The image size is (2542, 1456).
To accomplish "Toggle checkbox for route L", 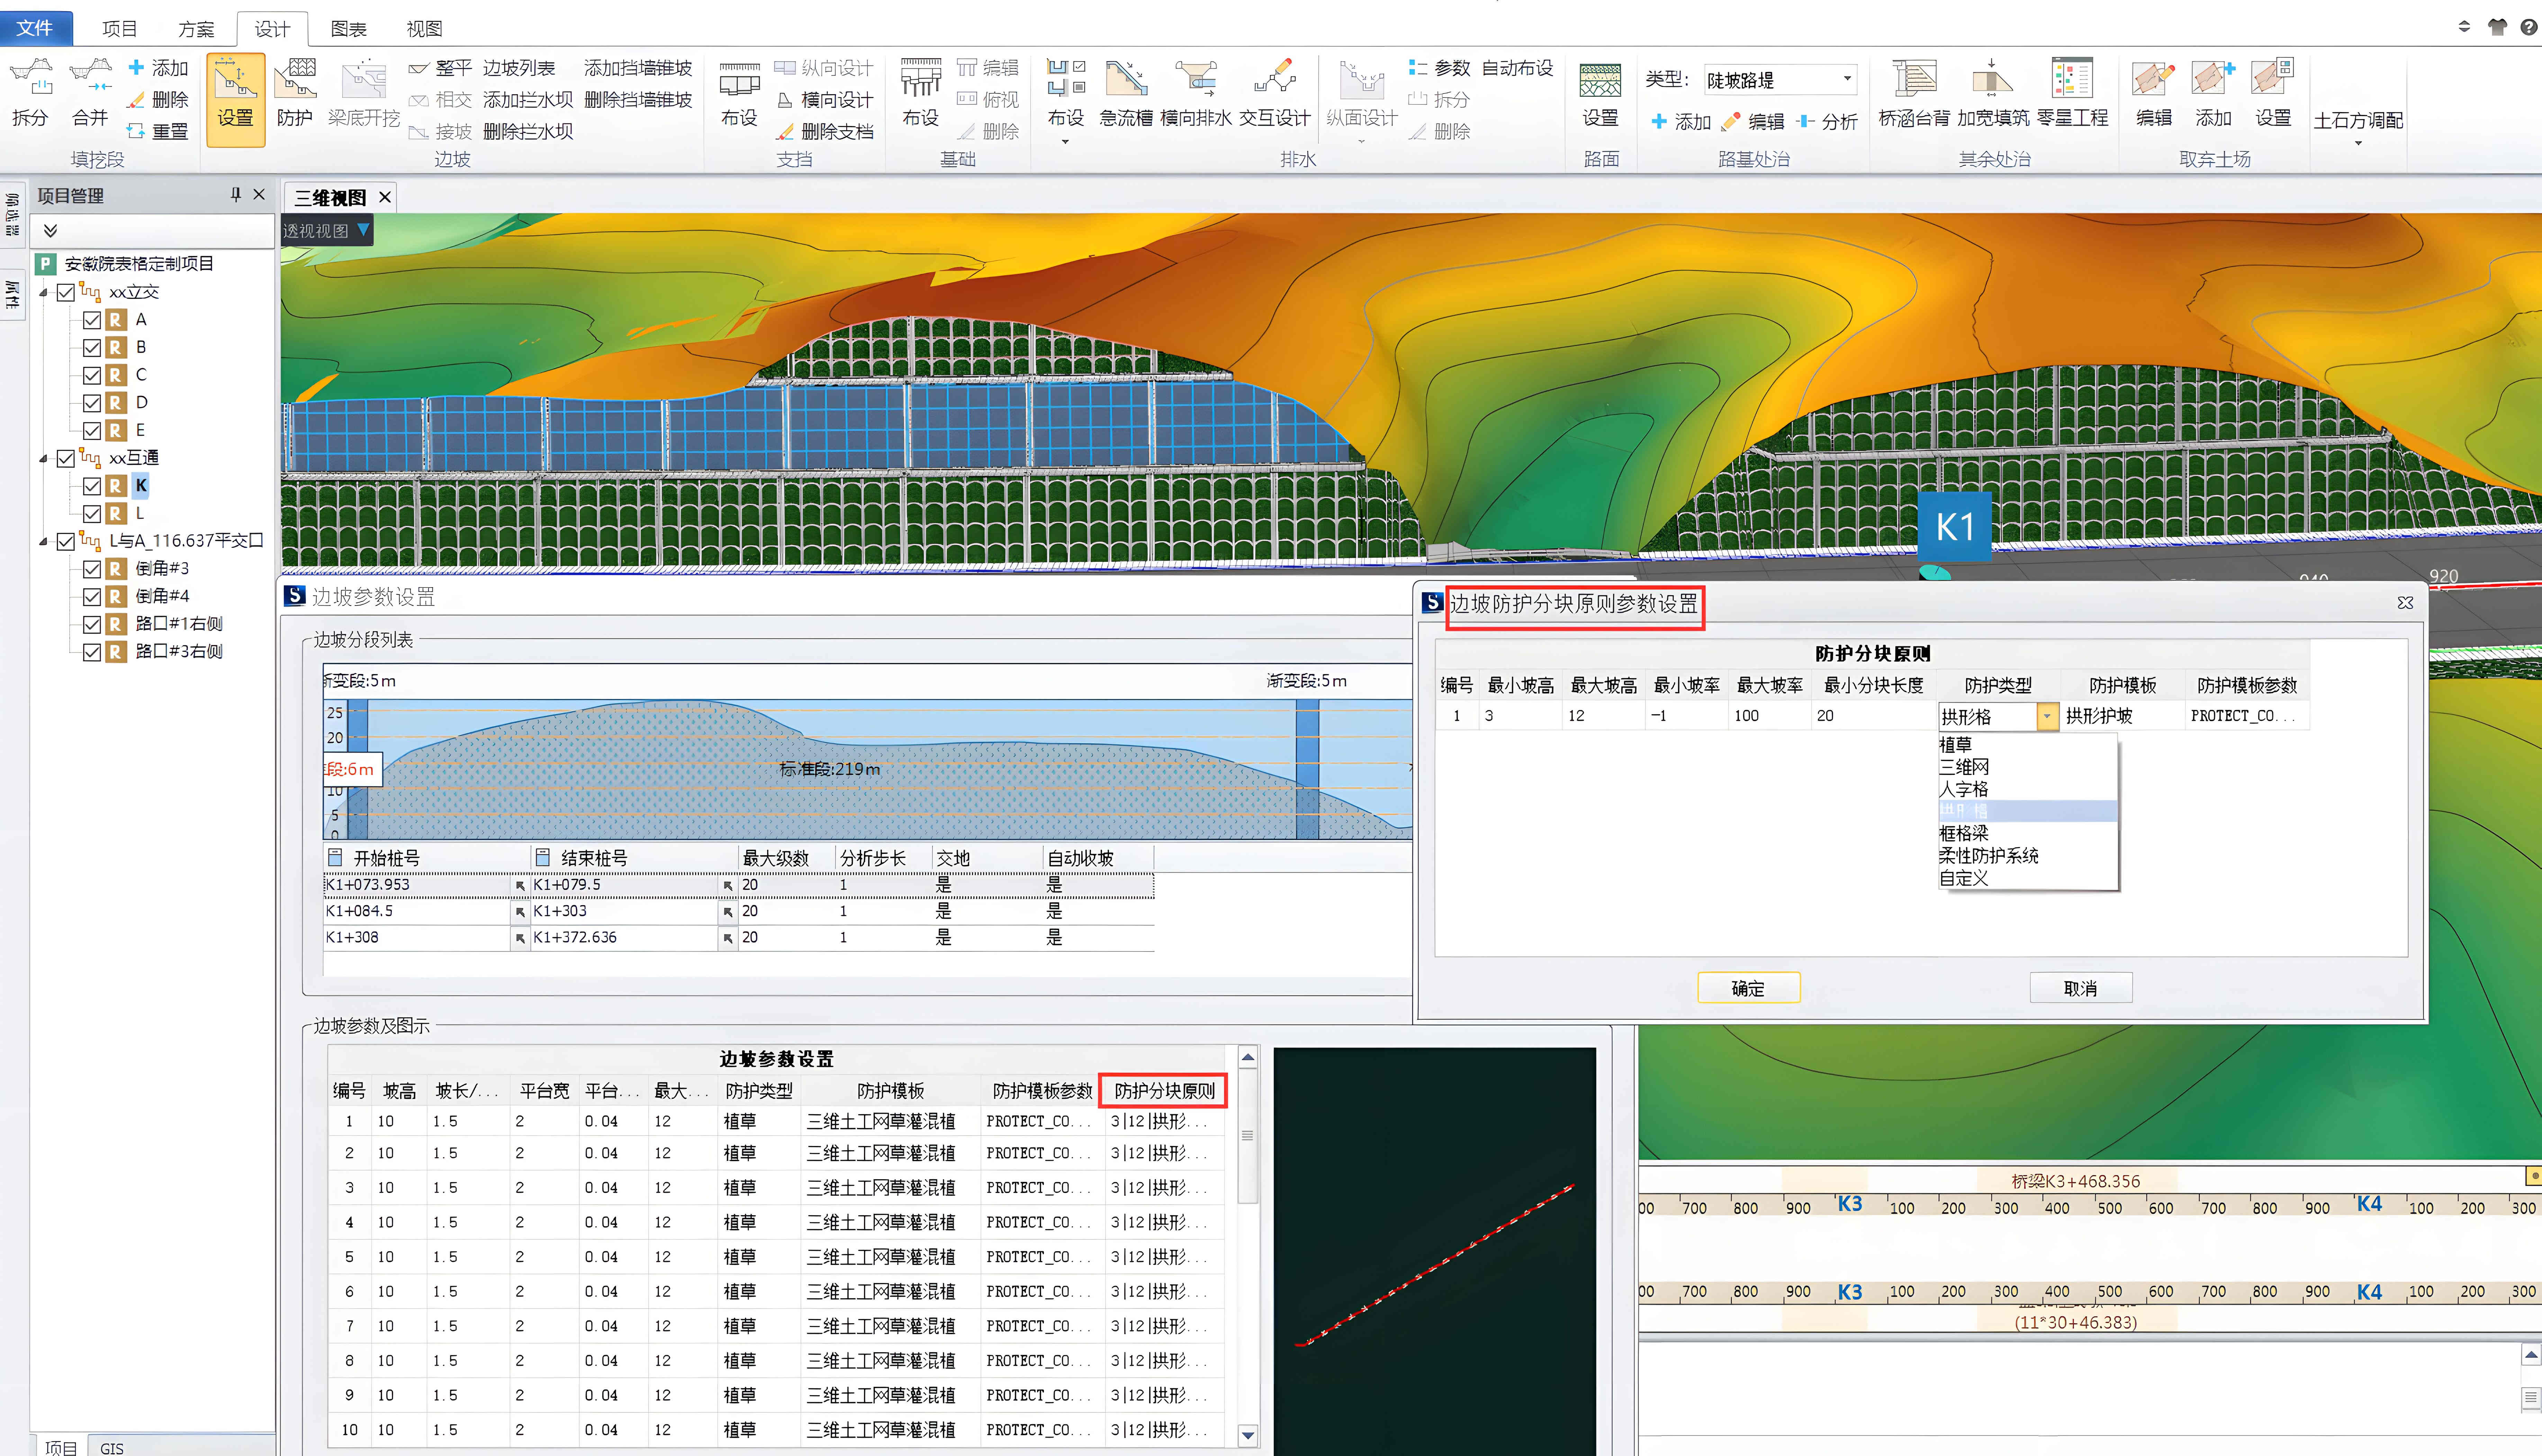I will pos(92,514).
